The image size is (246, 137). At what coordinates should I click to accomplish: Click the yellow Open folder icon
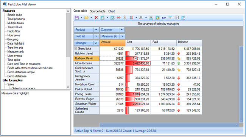[x=86, y=18]
